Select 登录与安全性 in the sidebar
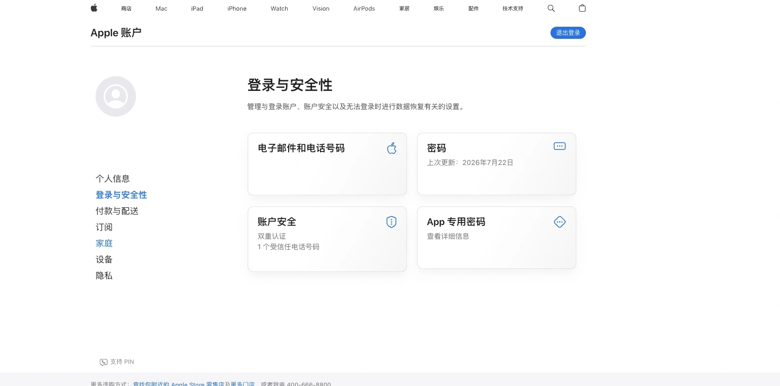Screen dimensions: 780x386 [x=121, y=195]
